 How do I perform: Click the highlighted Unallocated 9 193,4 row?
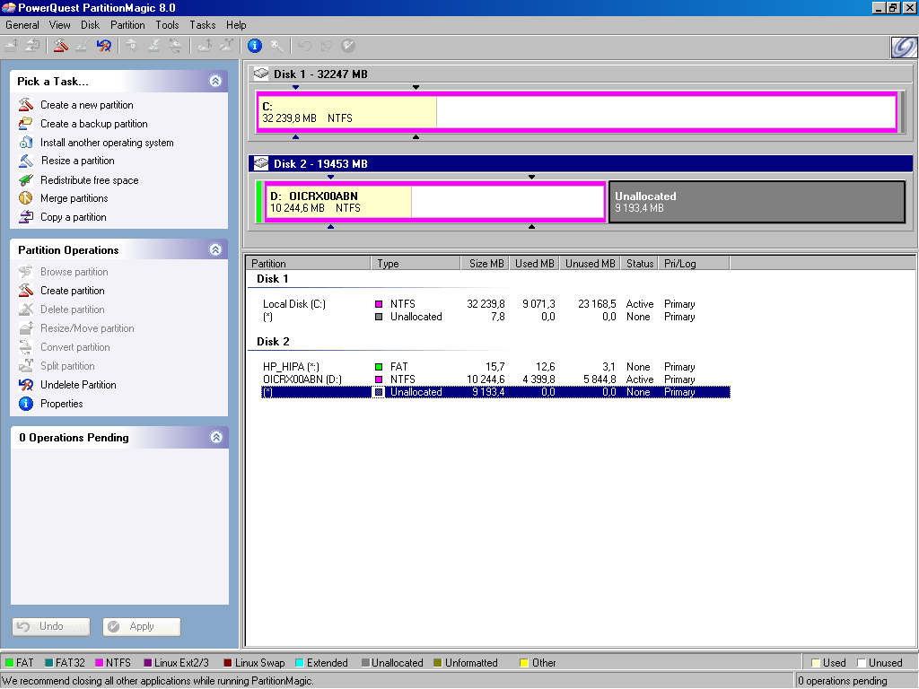click(x=495, y=392)
